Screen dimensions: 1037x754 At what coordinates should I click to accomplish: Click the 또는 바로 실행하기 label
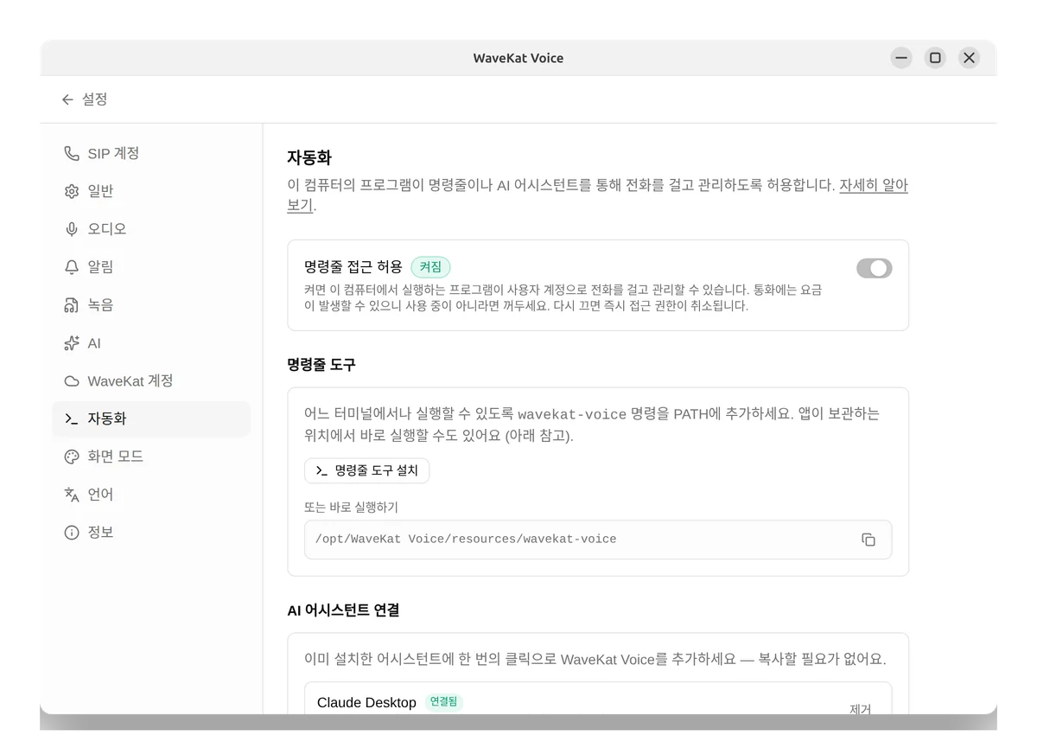pyautogui.click(x=351, y=508)
